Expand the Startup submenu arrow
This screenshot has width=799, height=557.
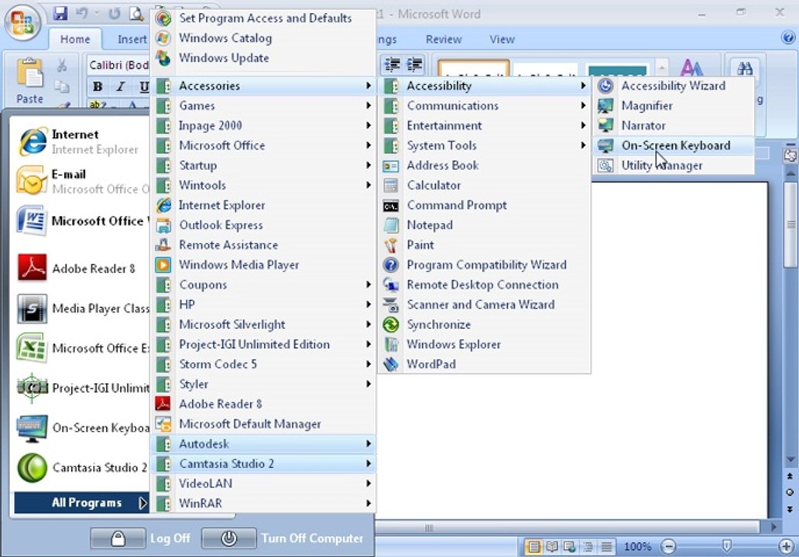368,166
